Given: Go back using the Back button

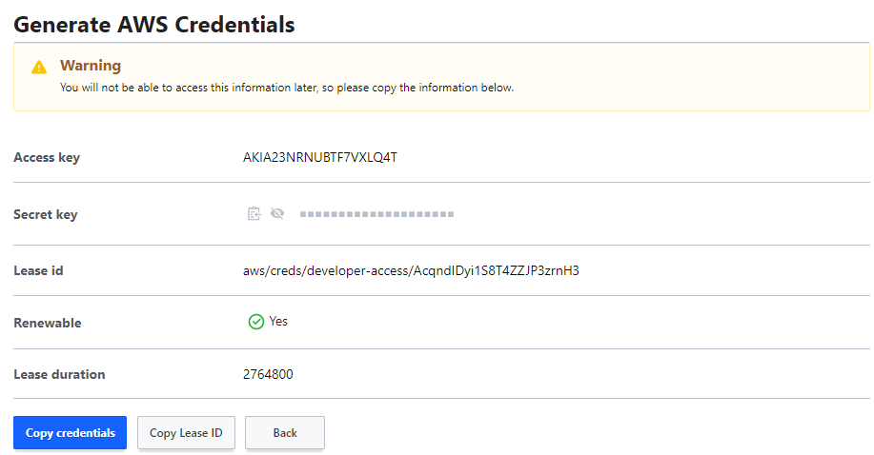Looking at the screenshot, I should point(285,433).
